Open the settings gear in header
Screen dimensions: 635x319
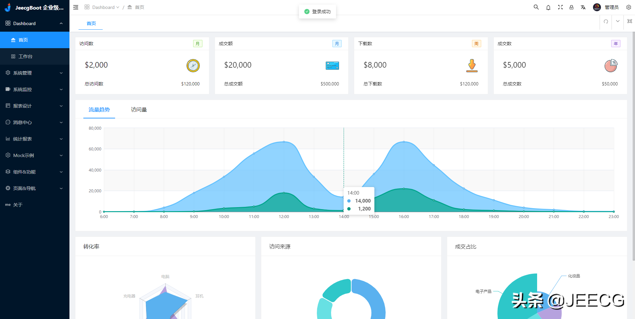(629, 7)
